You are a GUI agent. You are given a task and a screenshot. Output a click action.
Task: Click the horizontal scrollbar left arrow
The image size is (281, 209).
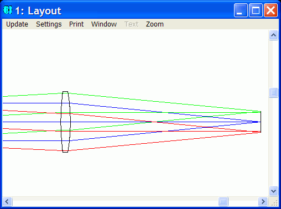(x=7, y=201)
